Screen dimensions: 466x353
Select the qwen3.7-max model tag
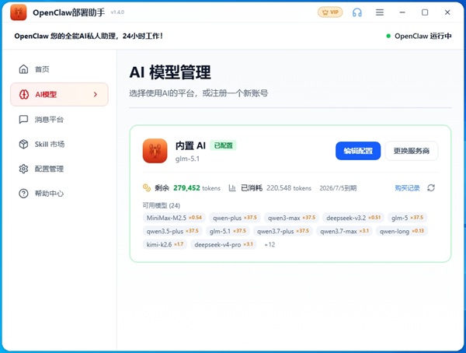click(x=344, y=231)
